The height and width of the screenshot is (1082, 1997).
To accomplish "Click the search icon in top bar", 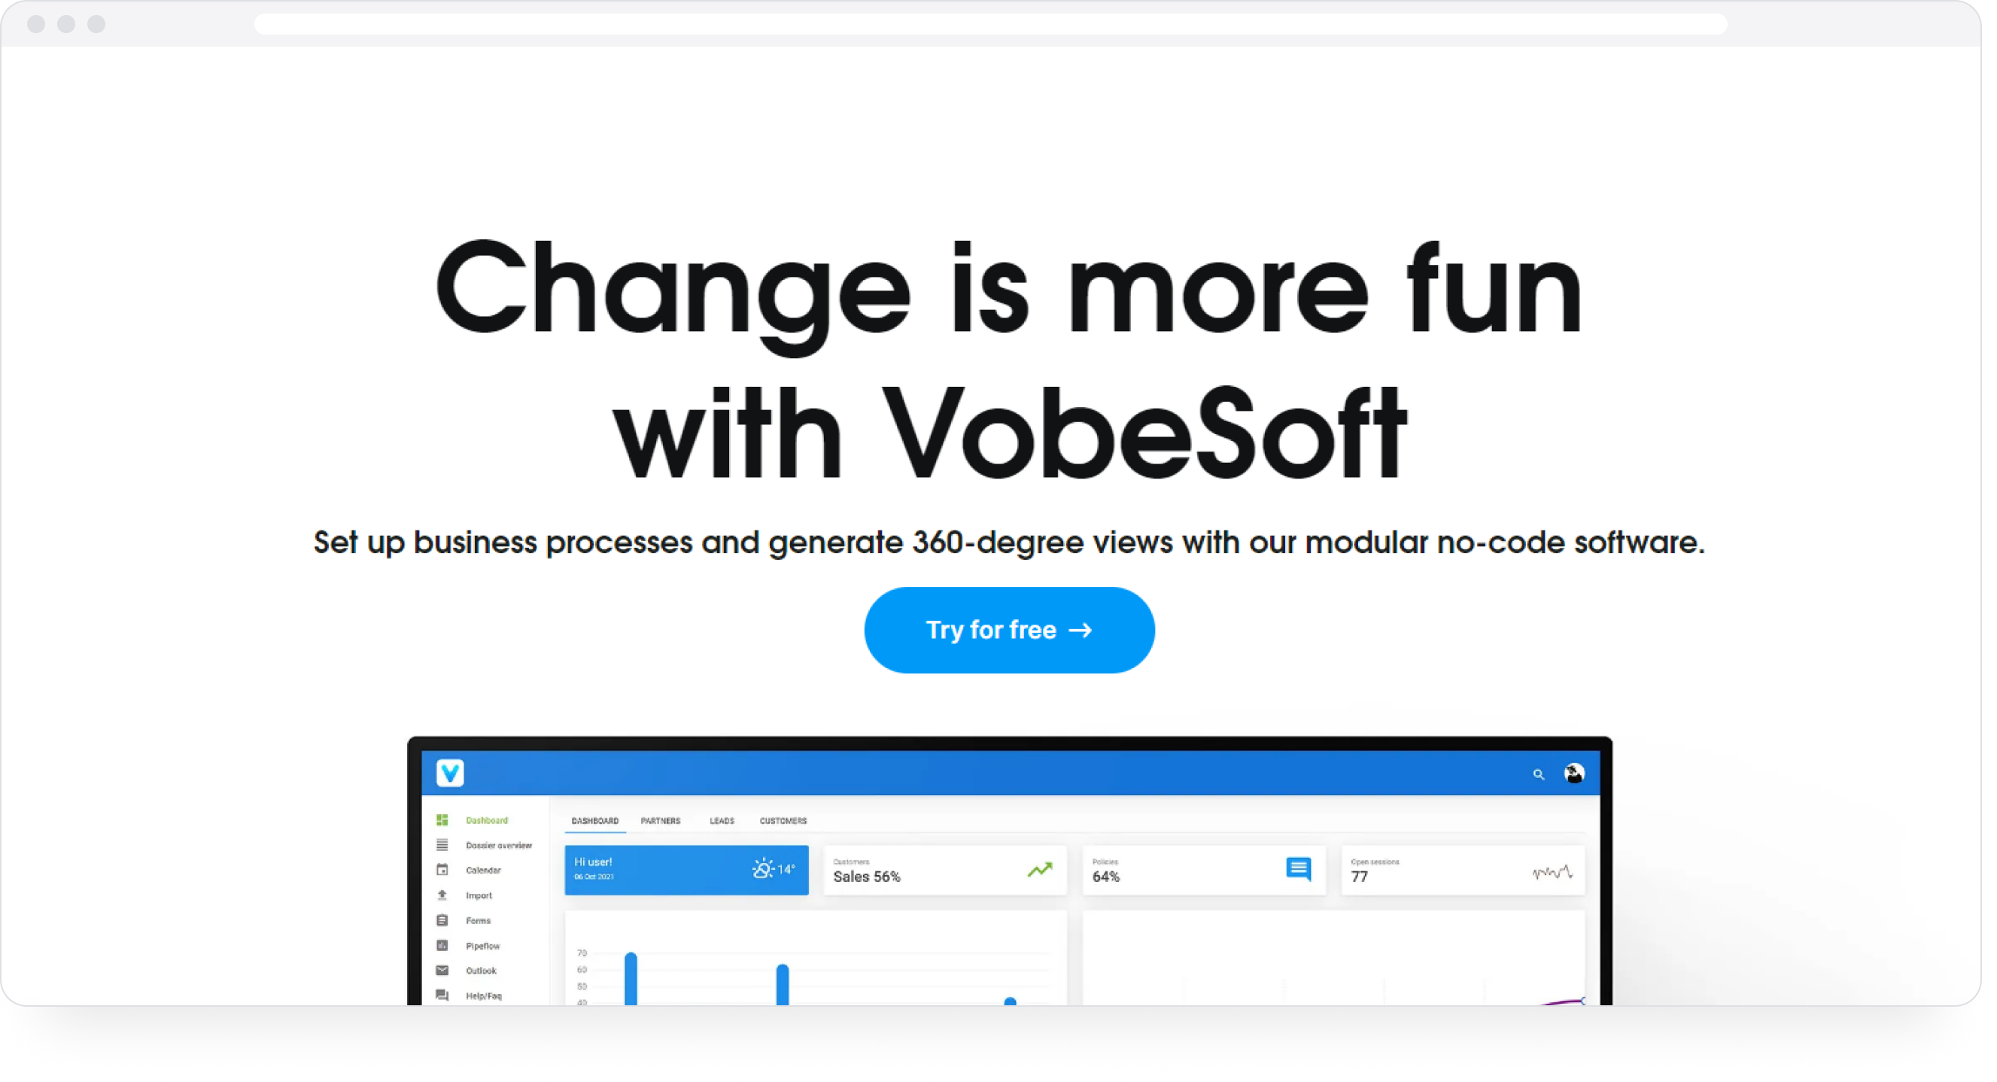I will [x=1536, y=773].
